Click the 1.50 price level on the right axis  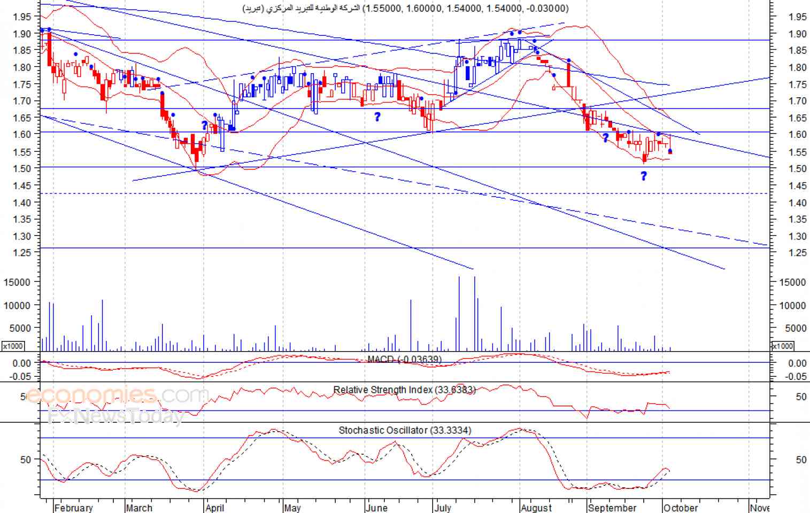798,168
